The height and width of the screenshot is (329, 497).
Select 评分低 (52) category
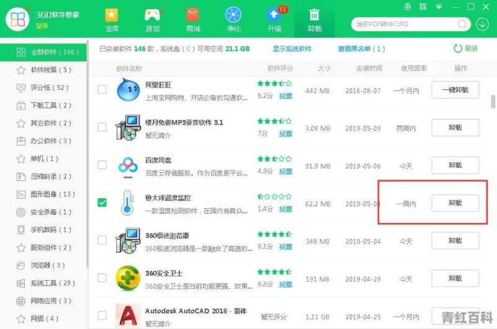click(x=43, y=87)
